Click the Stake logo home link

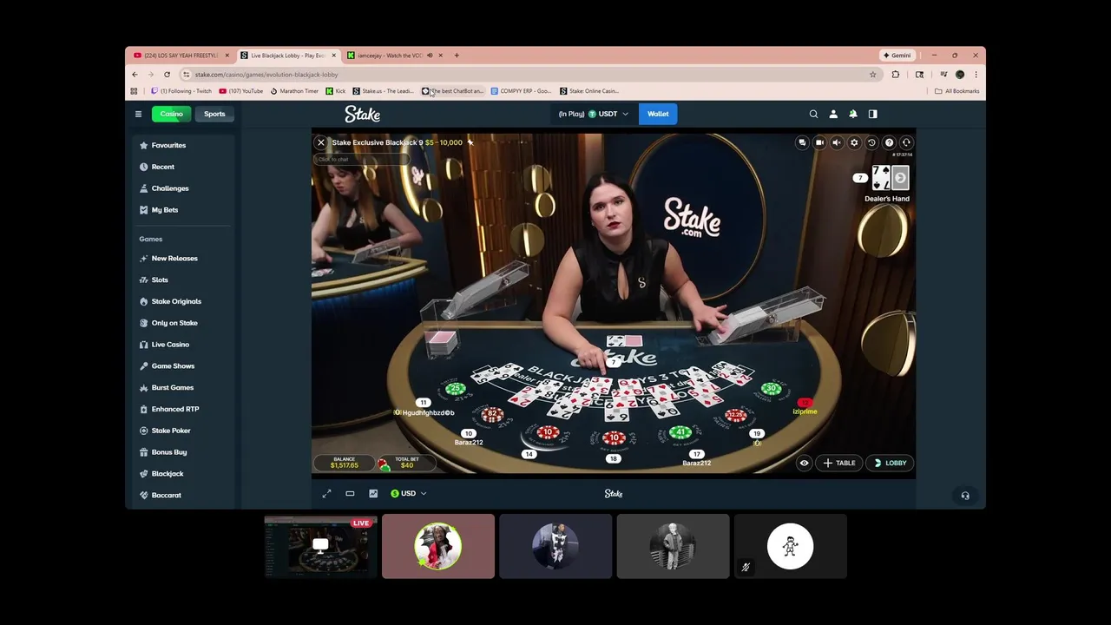pos(362,114)
